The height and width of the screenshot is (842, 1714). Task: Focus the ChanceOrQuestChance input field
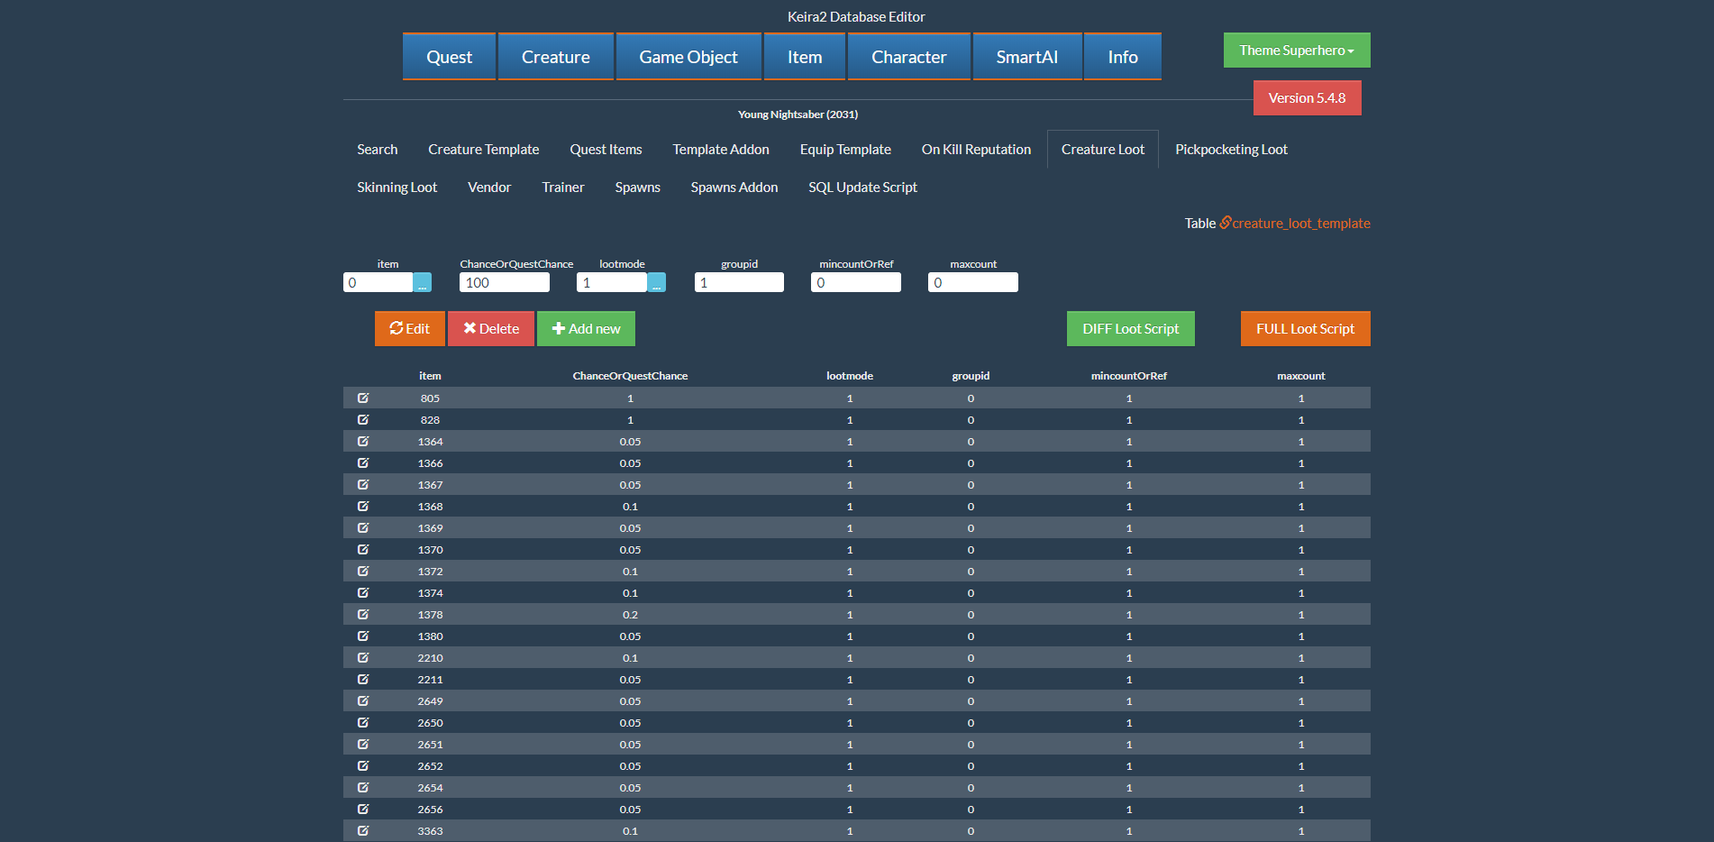click(x=505, y=282)
